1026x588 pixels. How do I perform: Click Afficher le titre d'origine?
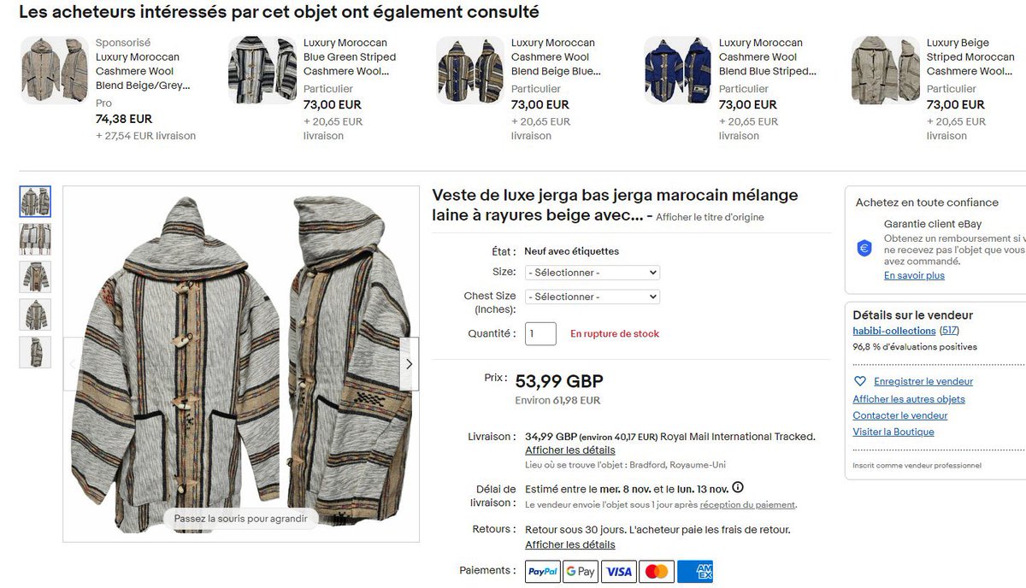[710, 217]
